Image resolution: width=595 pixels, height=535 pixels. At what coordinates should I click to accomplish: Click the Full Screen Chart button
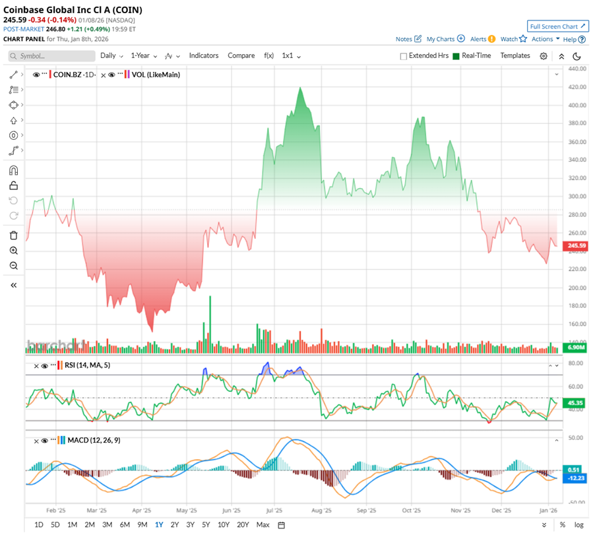point(558,26)
